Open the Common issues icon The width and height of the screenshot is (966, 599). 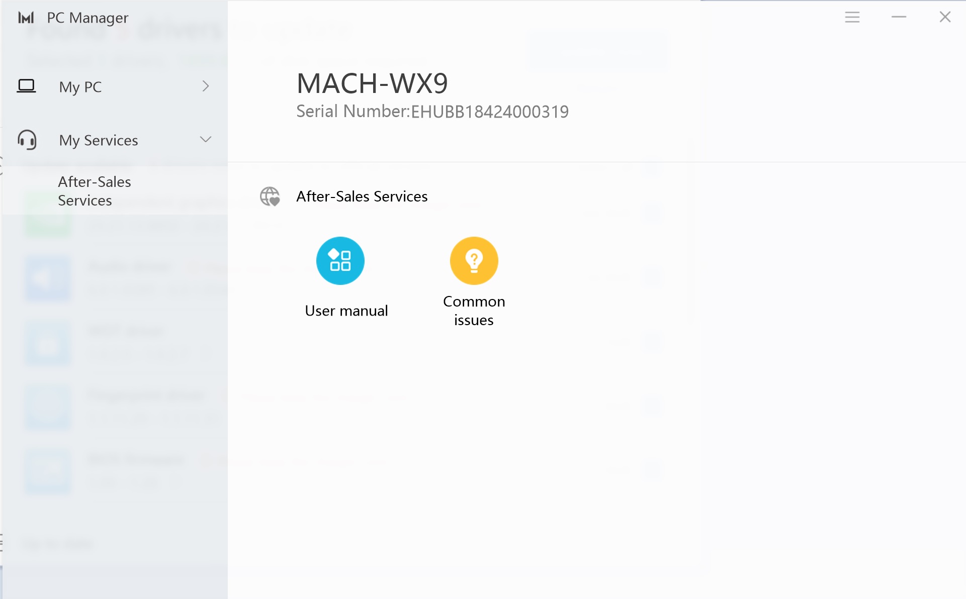point(474,260)
